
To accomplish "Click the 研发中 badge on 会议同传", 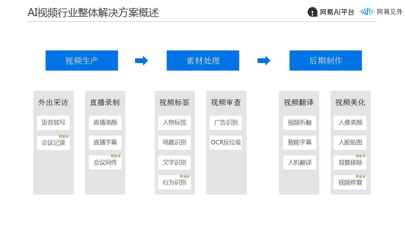I will [x=115, y=156].
